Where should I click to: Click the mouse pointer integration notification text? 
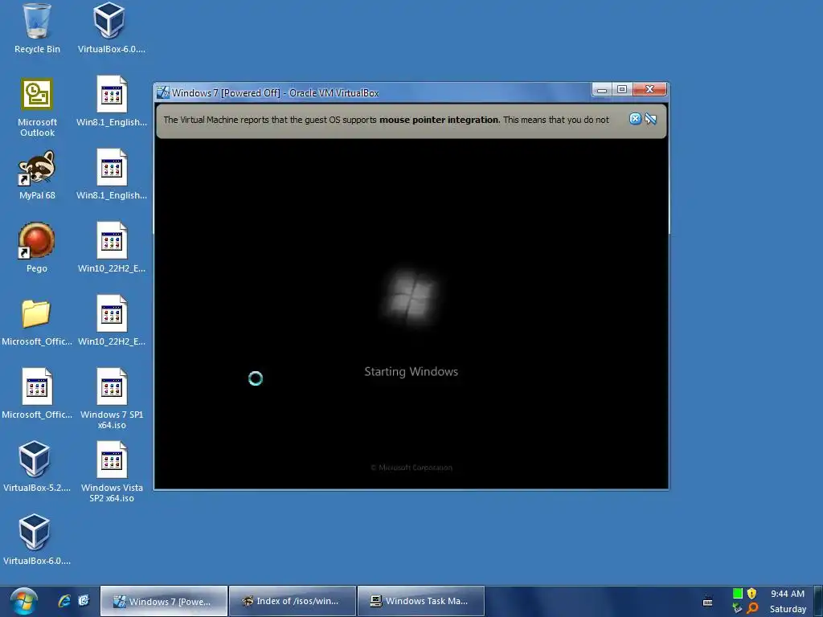[x=387, y=120]
